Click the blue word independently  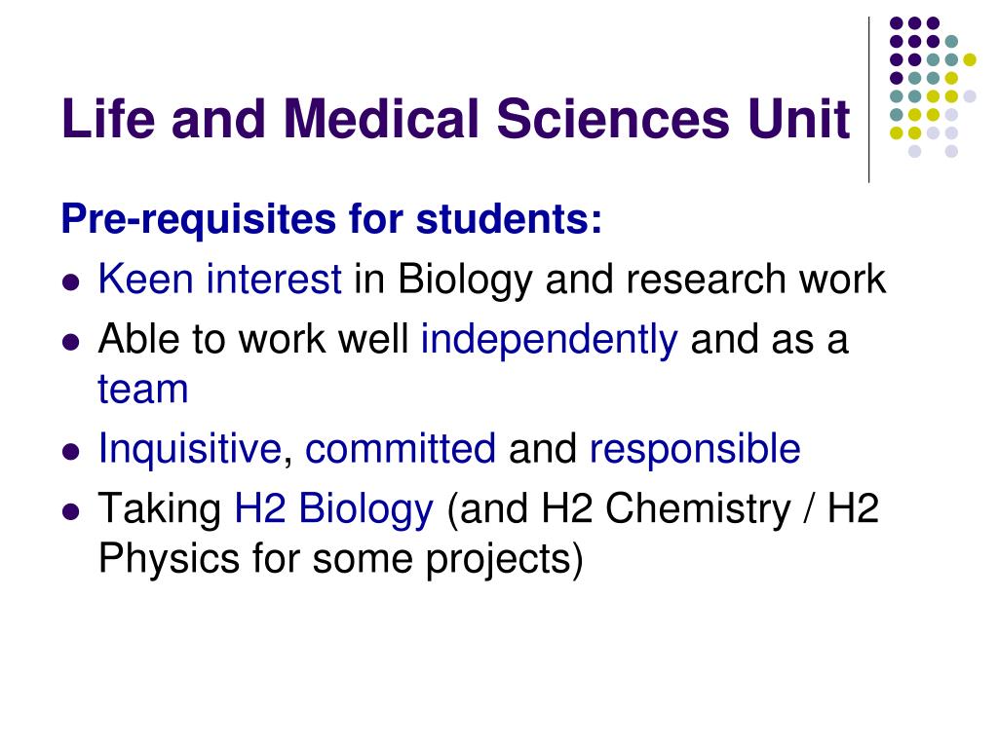click(x=550, y=340)
